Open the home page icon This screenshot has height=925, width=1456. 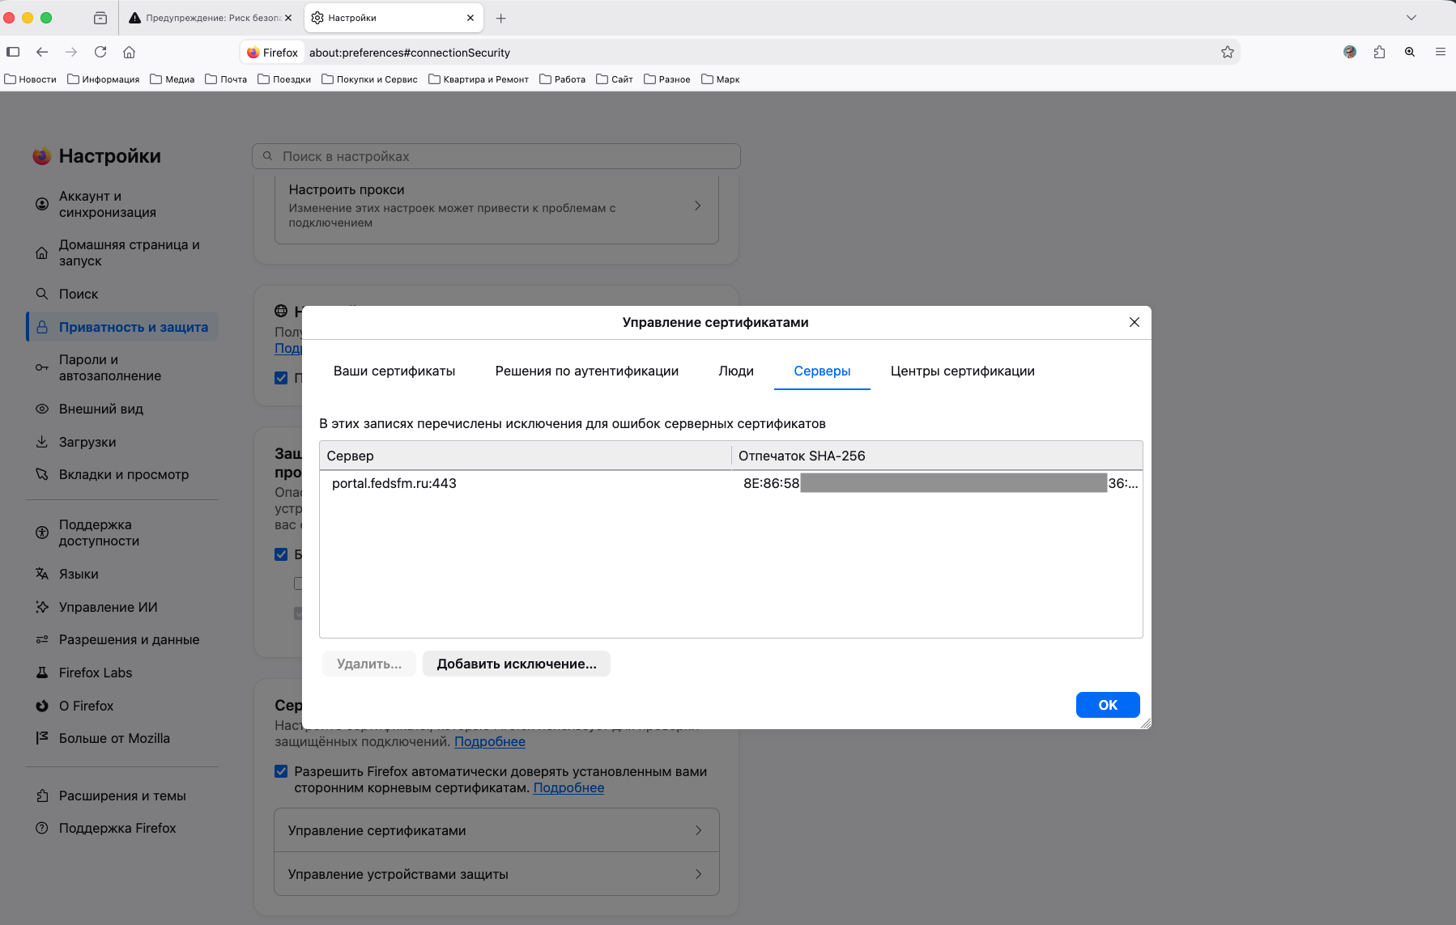pos(129,52)
